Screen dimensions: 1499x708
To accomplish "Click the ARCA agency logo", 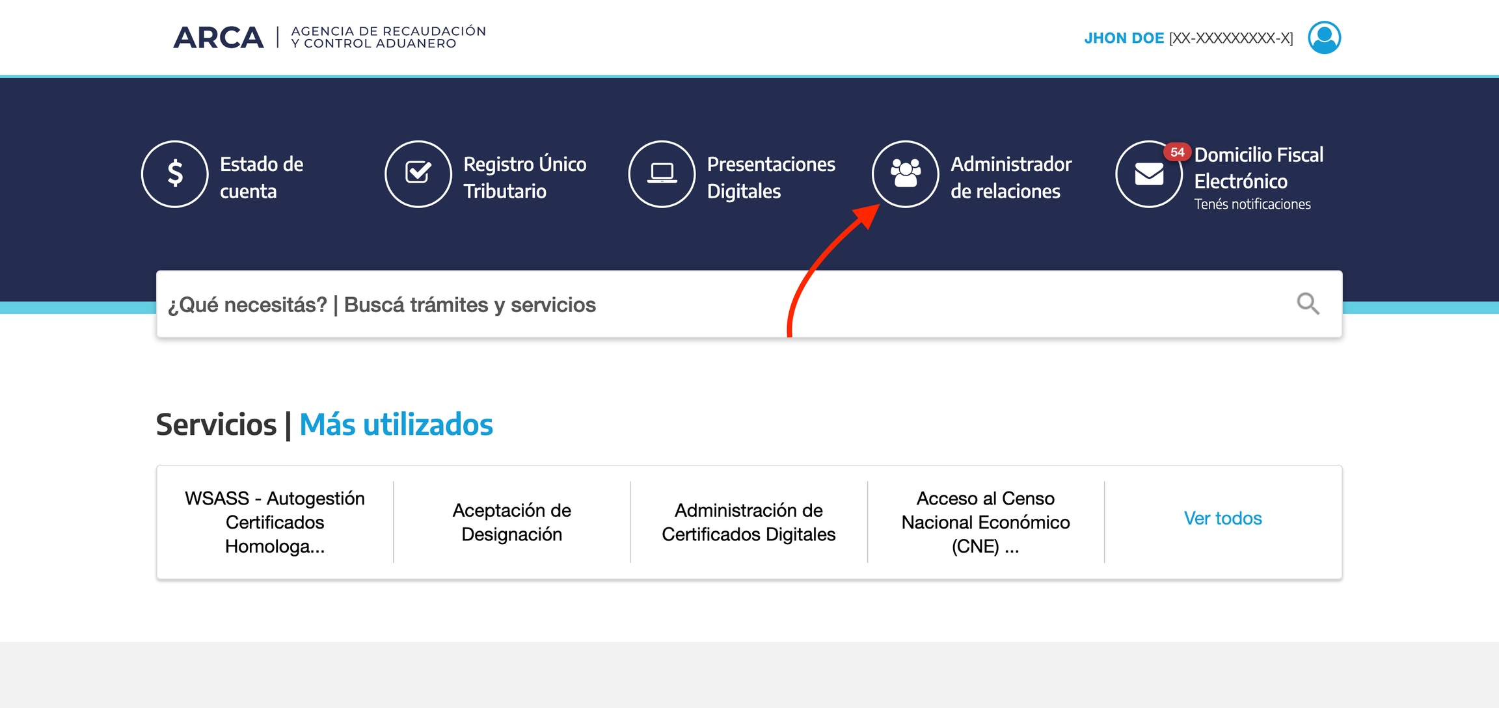I will [220, 37].
